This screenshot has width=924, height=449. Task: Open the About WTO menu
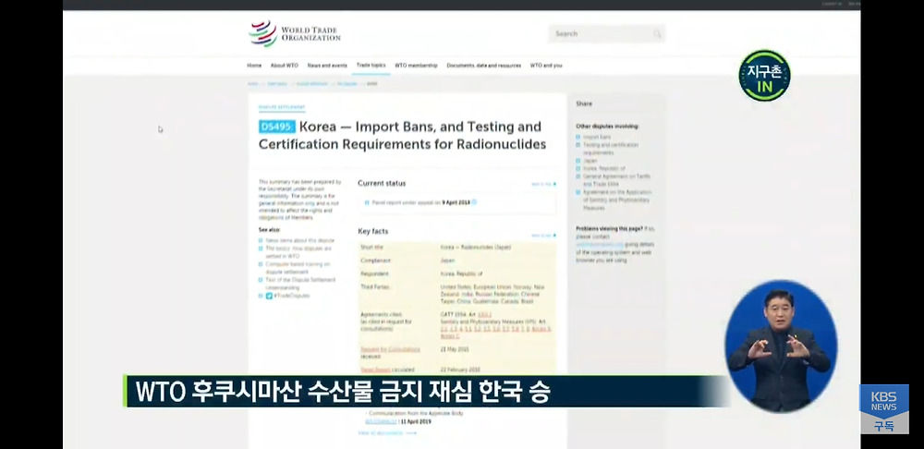(x=284, y=66)
